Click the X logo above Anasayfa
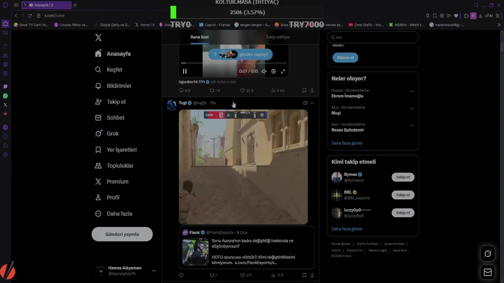Viewport: 504px width, 283px height. pyautogui.click(x=98, y=37)
